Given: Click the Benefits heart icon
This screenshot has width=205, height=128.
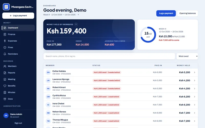Looking at the screenshot, I should point(5,86).
